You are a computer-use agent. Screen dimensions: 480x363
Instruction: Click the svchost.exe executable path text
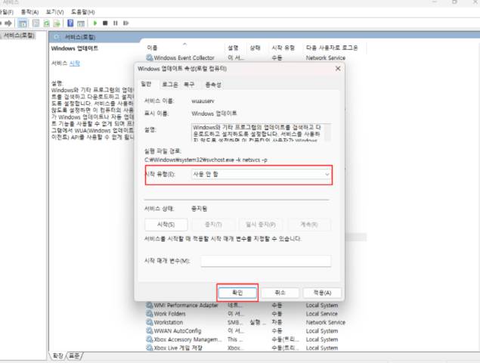(206, 160)
